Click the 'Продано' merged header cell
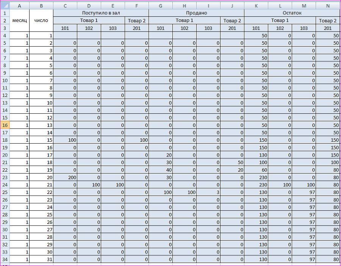 click(x=196, y=13)
